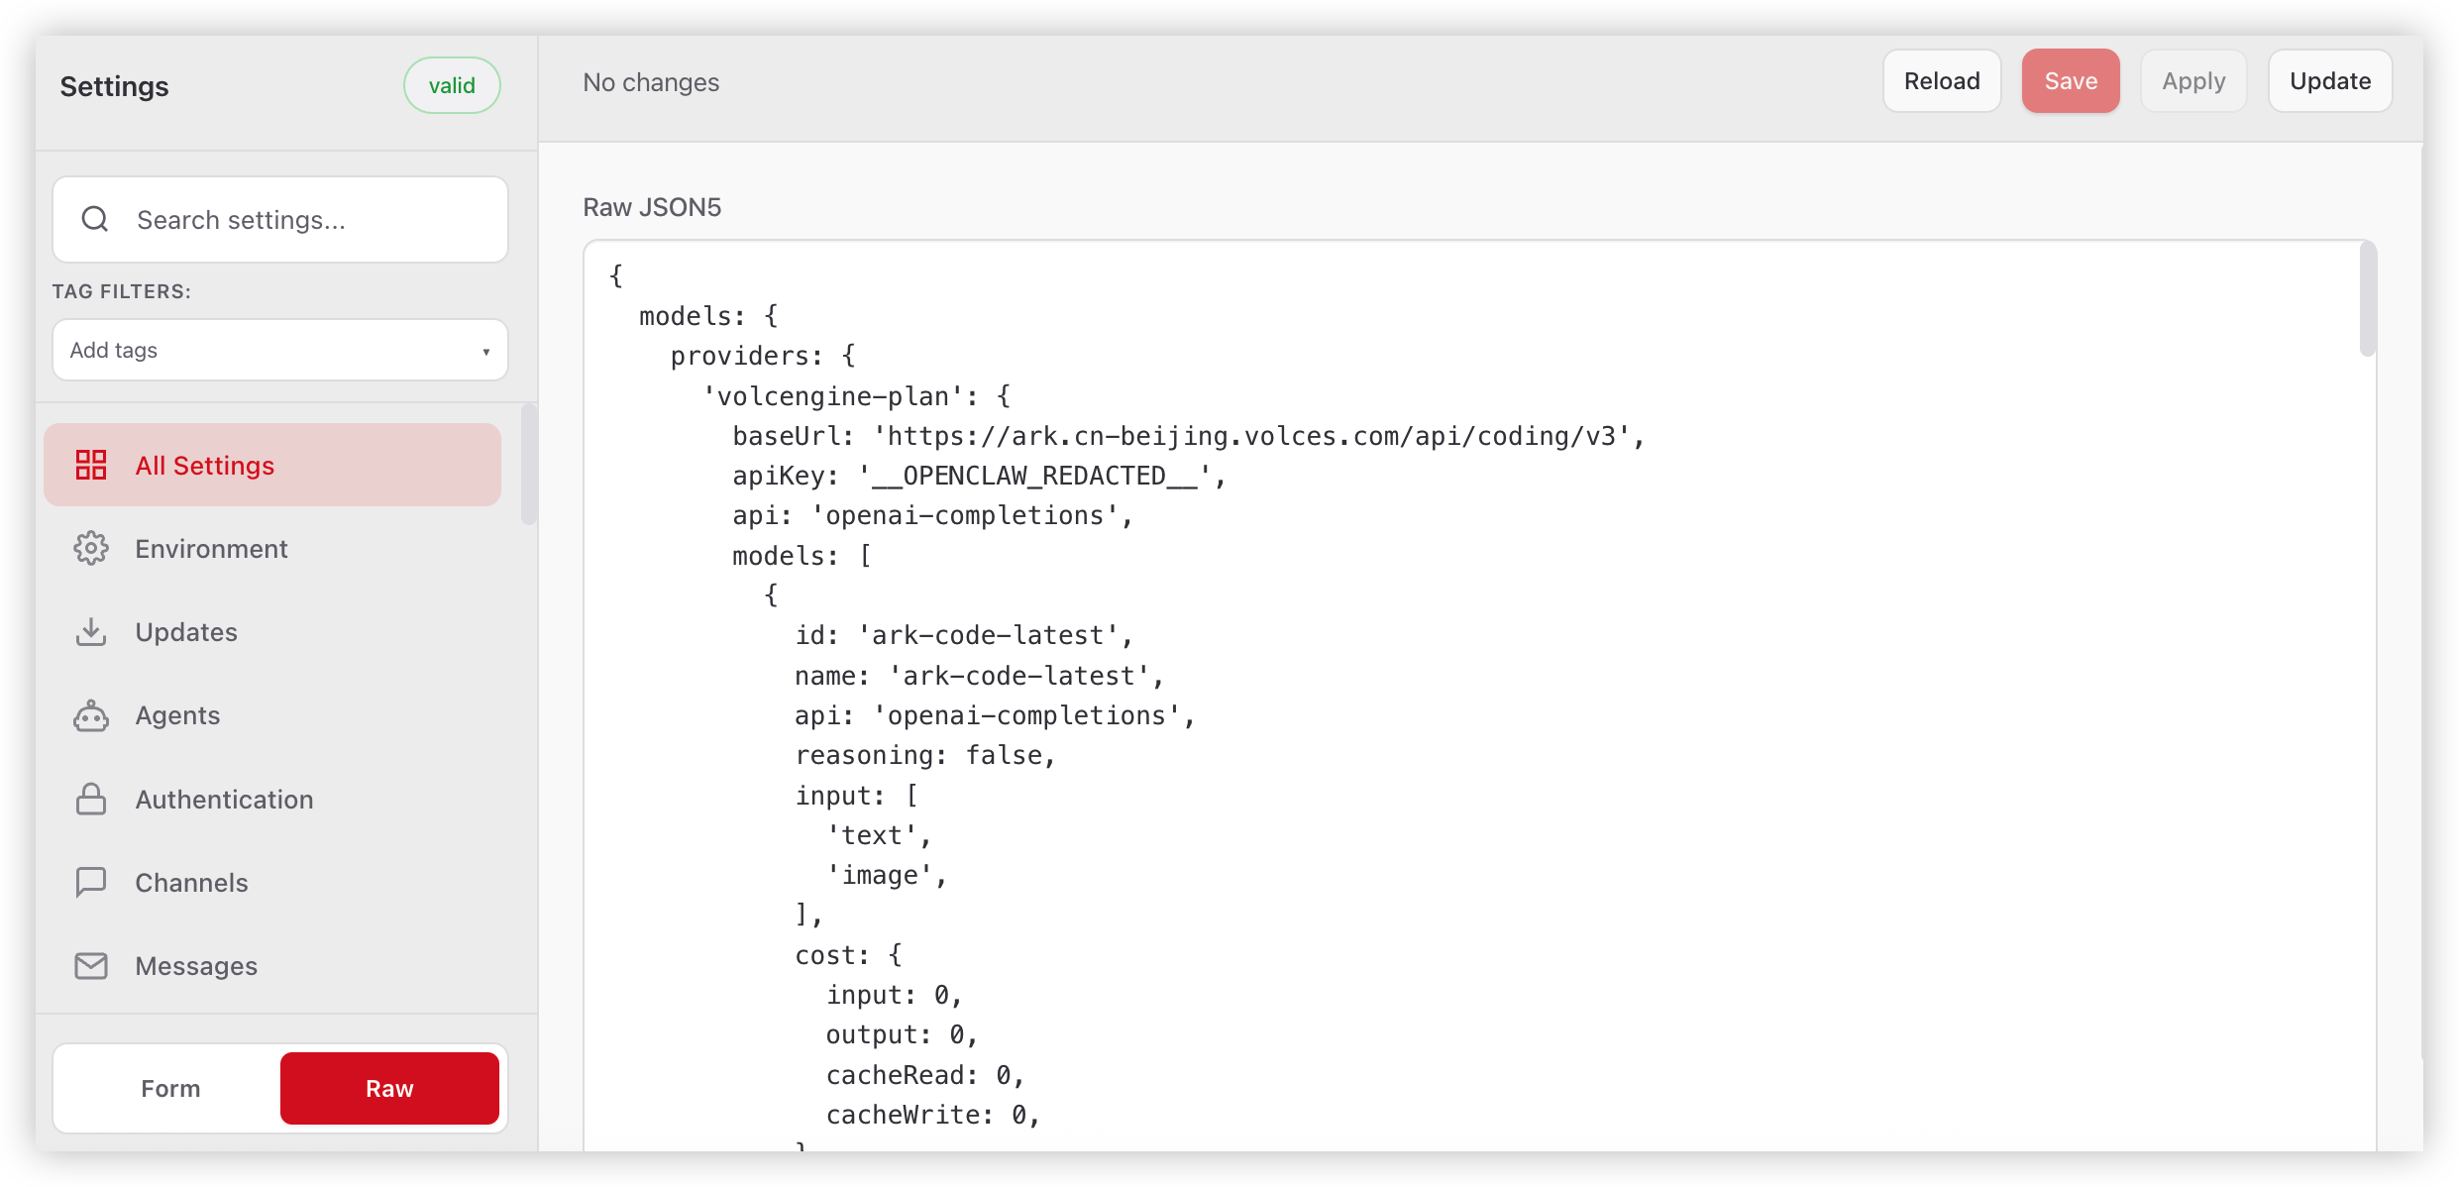Click the Channels chat bubble icon
2459x1187 pixels.
[x=91, y=882]
